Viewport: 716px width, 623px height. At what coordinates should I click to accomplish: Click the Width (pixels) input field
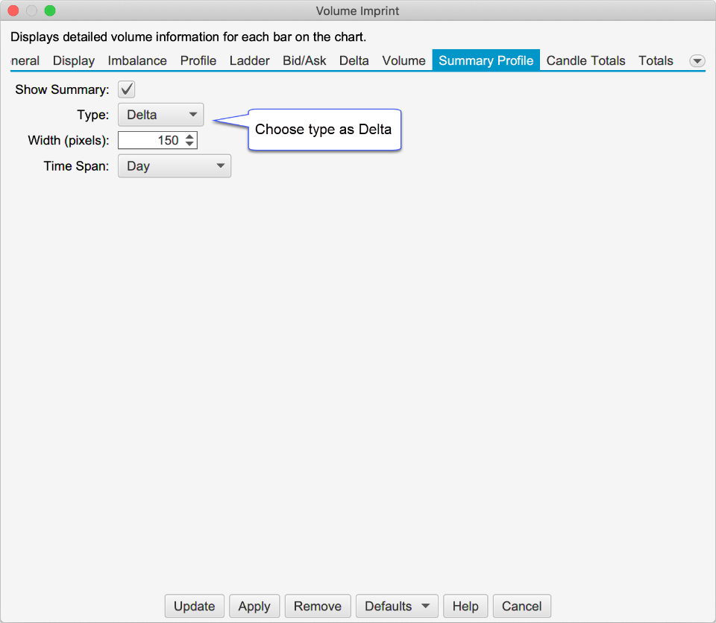[150, 140]
